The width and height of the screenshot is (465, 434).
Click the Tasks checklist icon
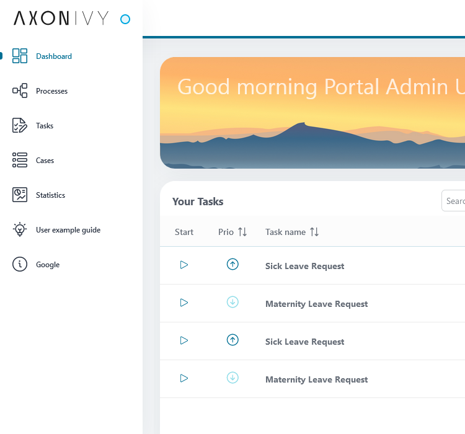[x=20, y=125]
